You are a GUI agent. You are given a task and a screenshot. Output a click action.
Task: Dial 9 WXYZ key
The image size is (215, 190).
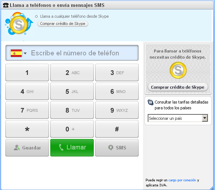(x=117, y=110)
